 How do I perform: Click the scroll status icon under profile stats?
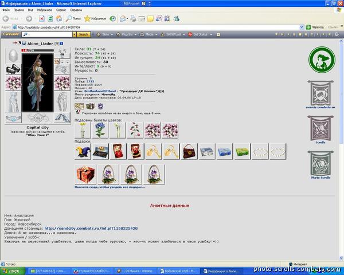79,107
